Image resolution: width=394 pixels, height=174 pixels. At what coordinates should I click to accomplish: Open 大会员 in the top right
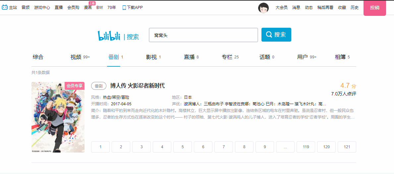click(x=281, y=8)
